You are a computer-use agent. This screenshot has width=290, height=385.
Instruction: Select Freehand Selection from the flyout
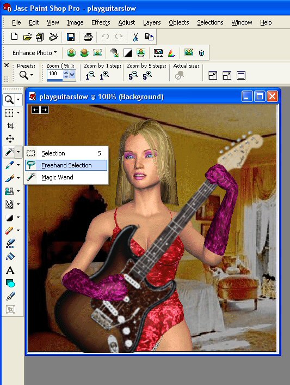point(66,165)
